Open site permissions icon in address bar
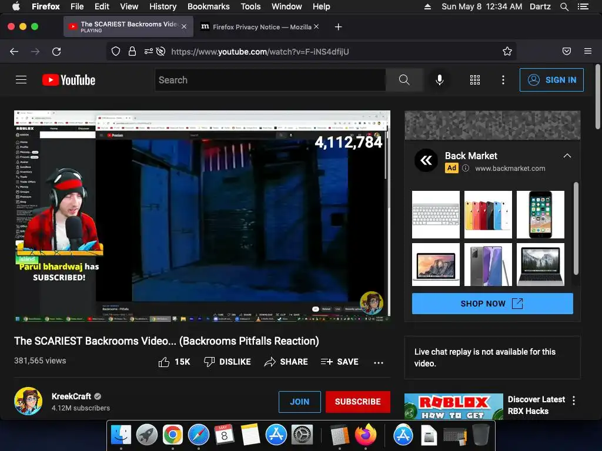Screen dimensions: 602x451 pos(149,52)
